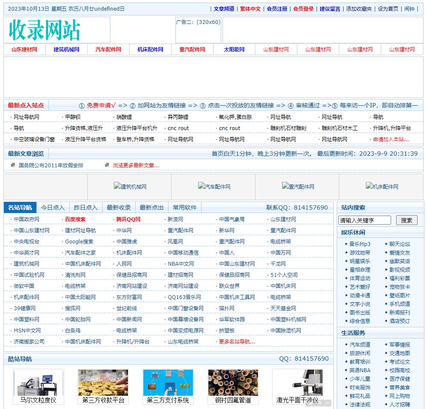Open 酒店预订 in the sidebar
427x409 pixels.
pos(400,321)
